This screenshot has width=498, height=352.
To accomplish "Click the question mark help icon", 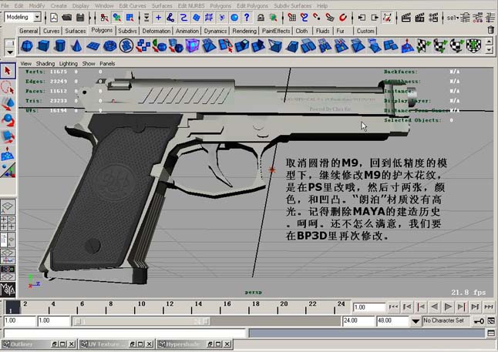I will click(x=247, y=18).
